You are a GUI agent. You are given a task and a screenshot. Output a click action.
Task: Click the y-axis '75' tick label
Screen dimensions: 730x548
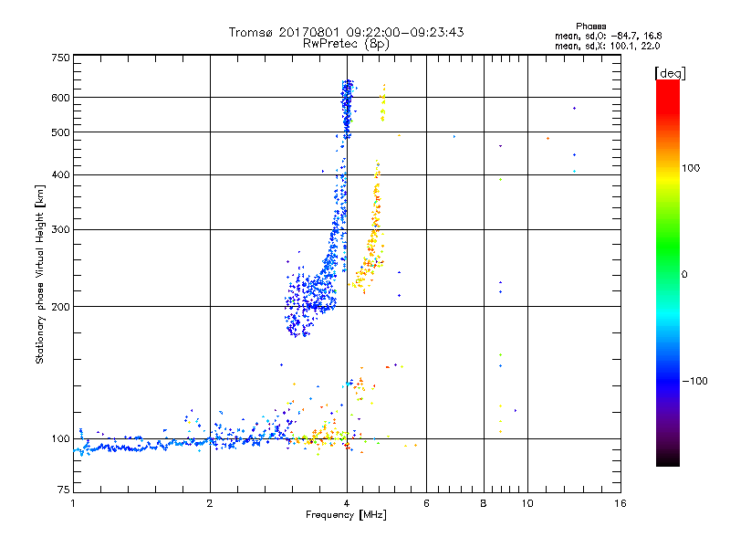[x=64, y=490]
